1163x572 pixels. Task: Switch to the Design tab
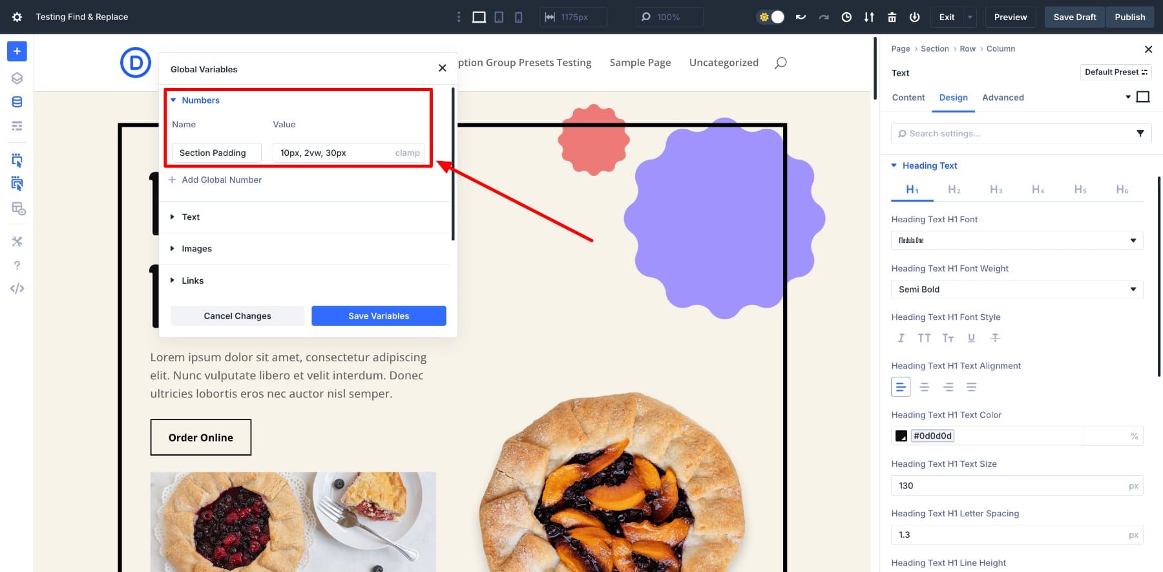point(953,98)
